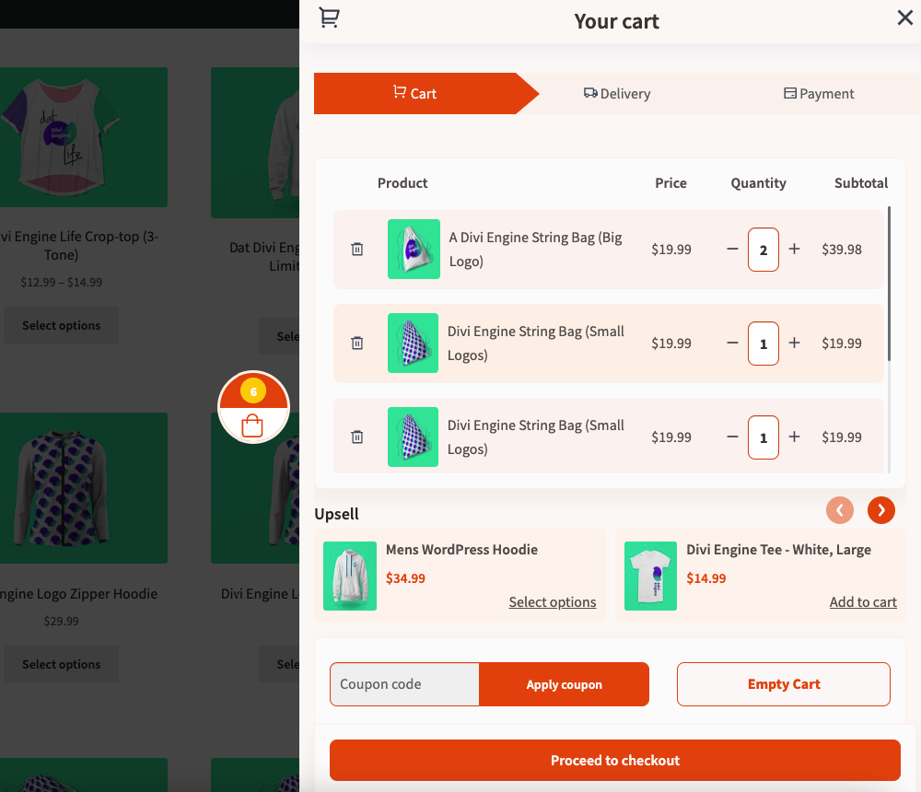The image size is (921, 792).
Task: Open Divi Engine Tee - White, Large title
Action: [x=778, y=550]
